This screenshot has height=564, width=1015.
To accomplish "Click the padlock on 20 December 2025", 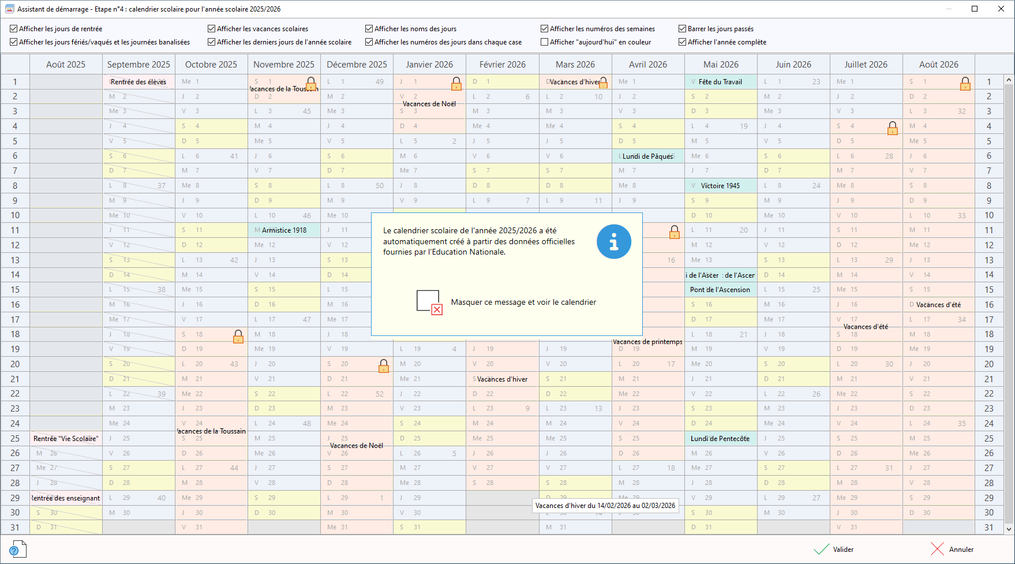I will [x=384, y=366].
